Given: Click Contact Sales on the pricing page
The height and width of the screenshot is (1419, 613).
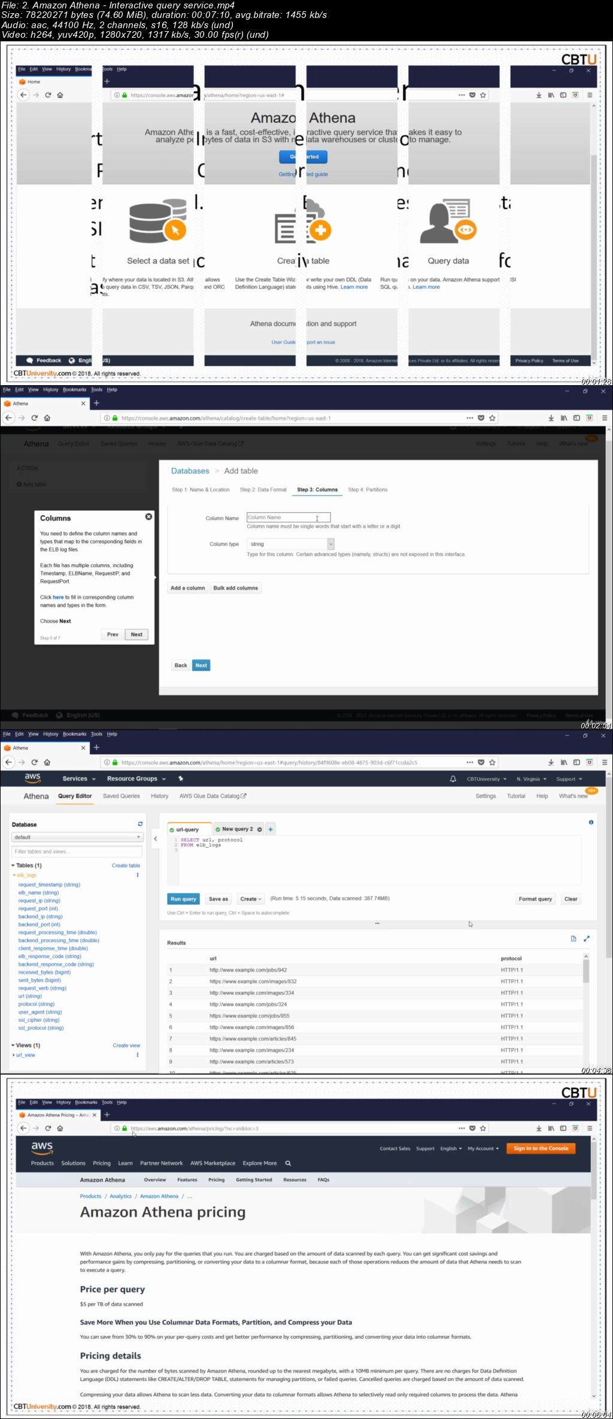Looking at the screenshot, I should (395, 1149).
